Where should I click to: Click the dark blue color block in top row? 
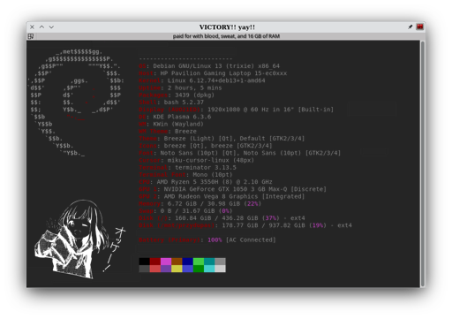187,262
